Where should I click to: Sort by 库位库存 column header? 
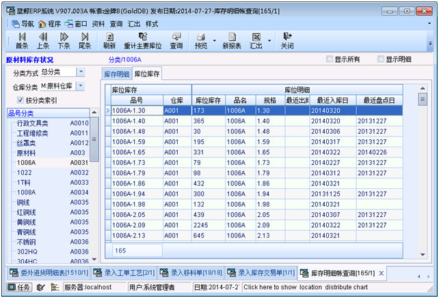pos(209,100)
